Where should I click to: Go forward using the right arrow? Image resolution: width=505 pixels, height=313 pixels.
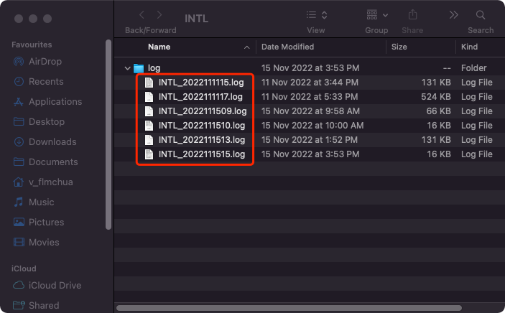click(x=161, y=15)
